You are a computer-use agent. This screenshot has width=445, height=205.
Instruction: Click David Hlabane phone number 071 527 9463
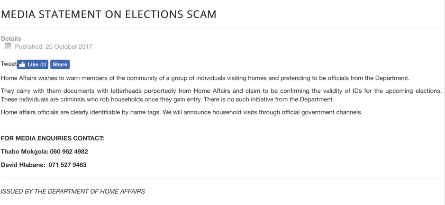[68, 165]
